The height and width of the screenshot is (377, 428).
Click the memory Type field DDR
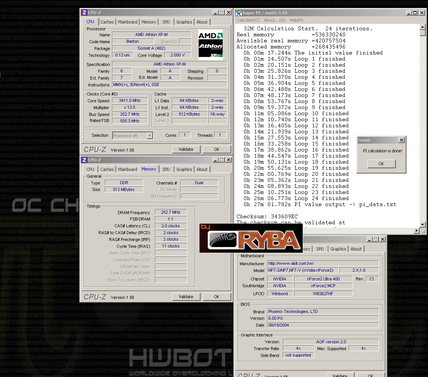124,183
